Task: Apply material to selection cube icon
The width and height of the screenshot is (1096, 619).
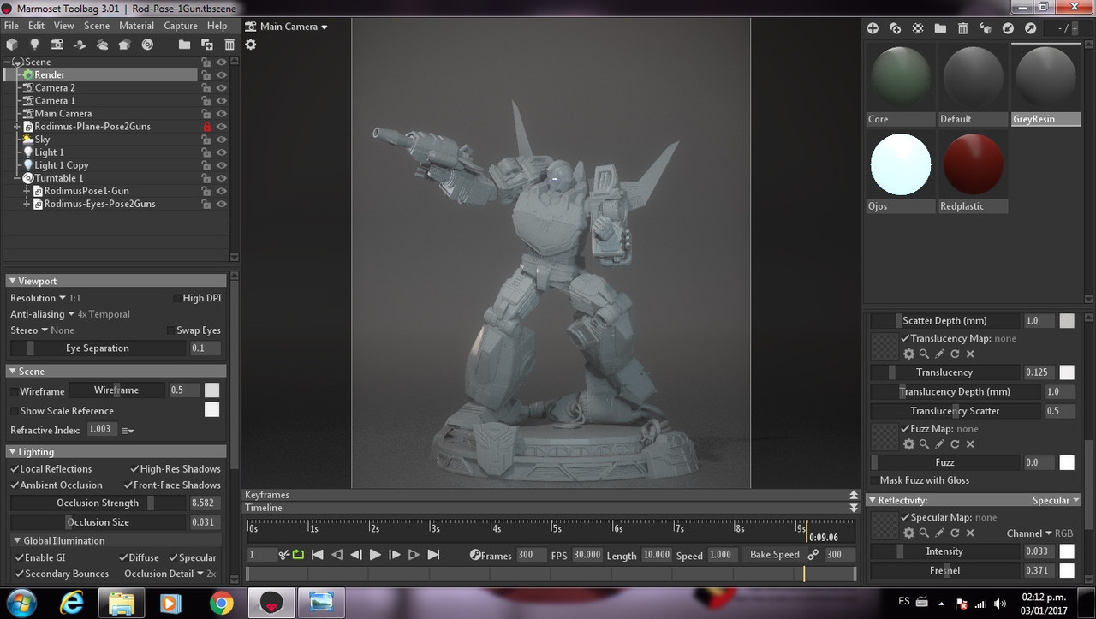Action: (x=986, y=28)
